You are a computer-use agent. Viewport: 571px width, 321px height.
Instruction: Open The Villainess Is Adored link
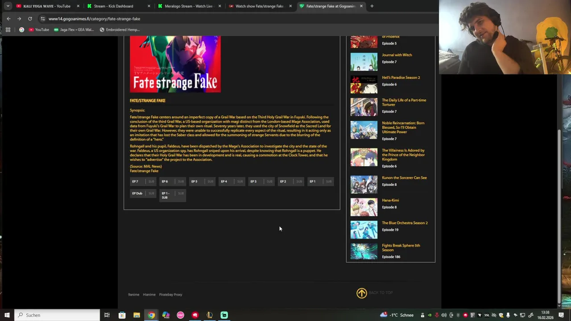click(403, 155)
